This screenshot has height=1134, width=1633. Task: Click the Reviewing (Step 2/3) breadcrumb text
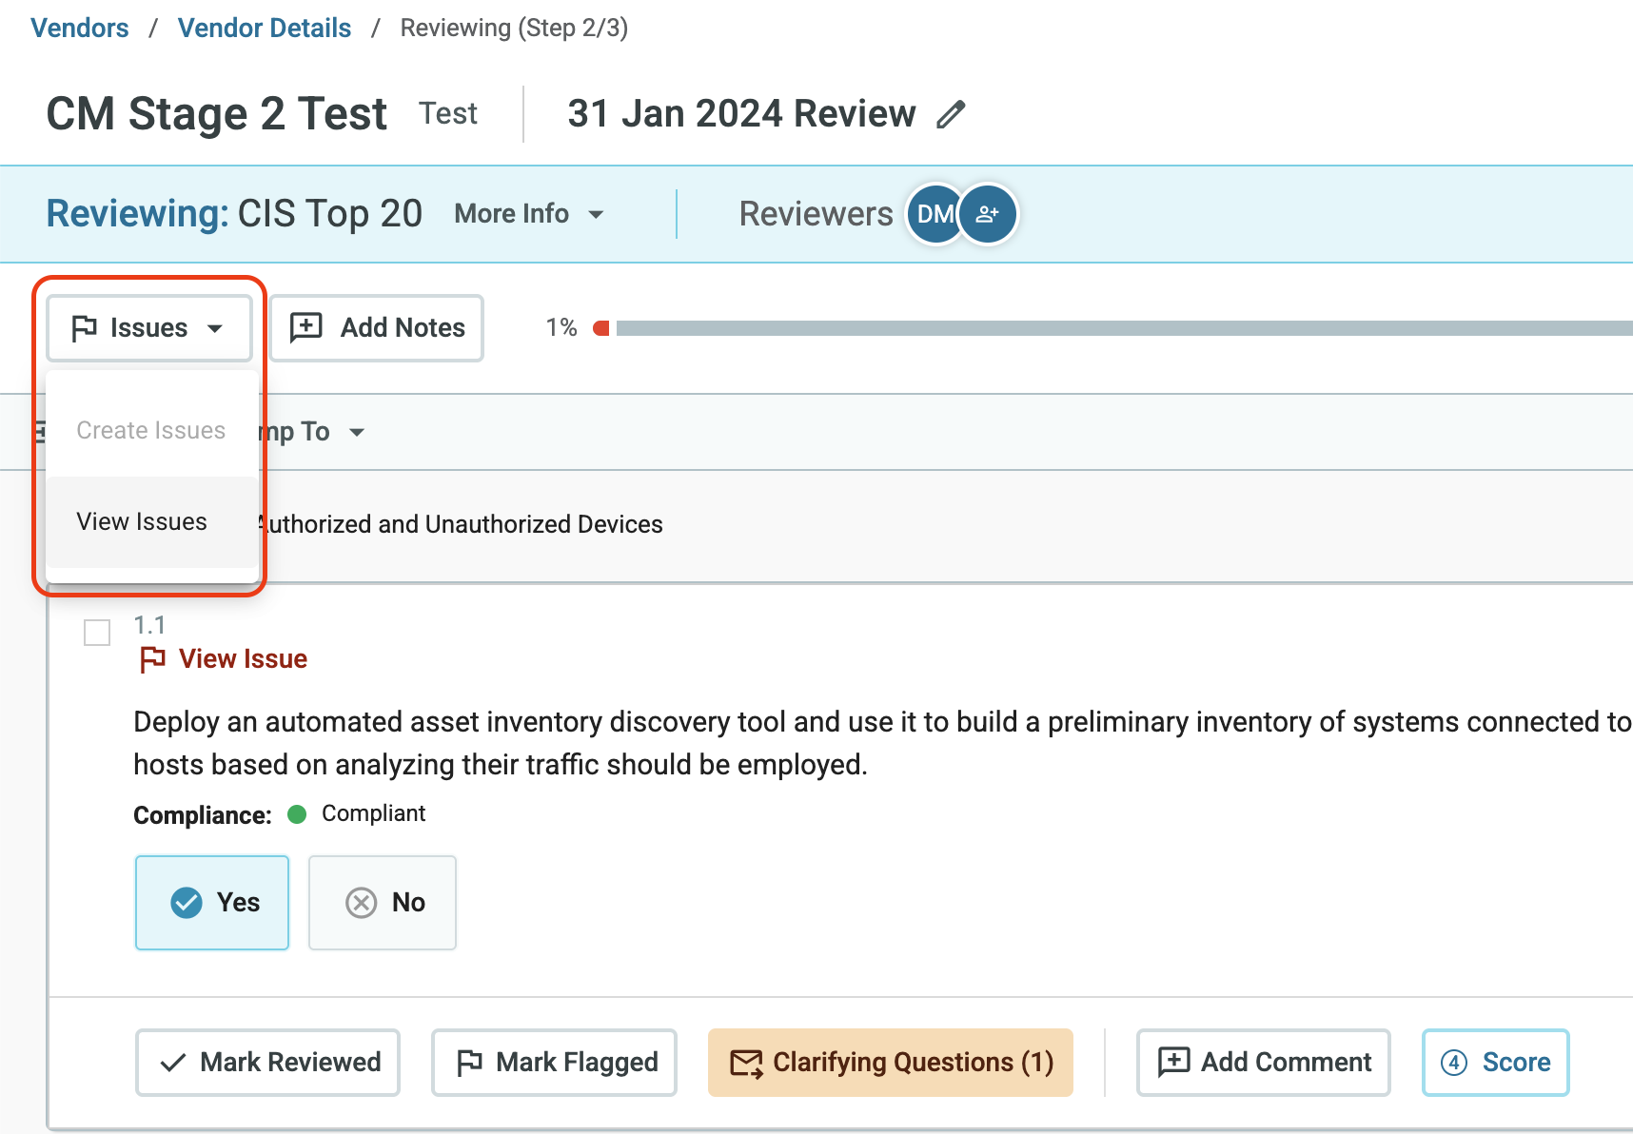click(514, 29)
